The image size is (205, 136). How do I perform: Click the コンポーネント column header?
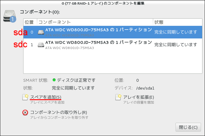(x=95, y=22)
